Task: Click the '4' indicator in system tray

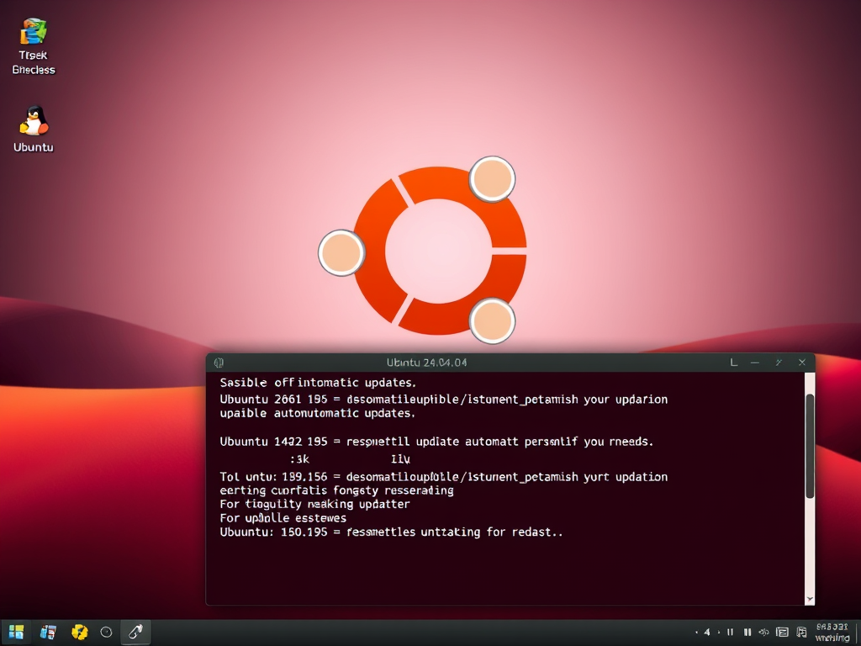Action: [707, 633]
